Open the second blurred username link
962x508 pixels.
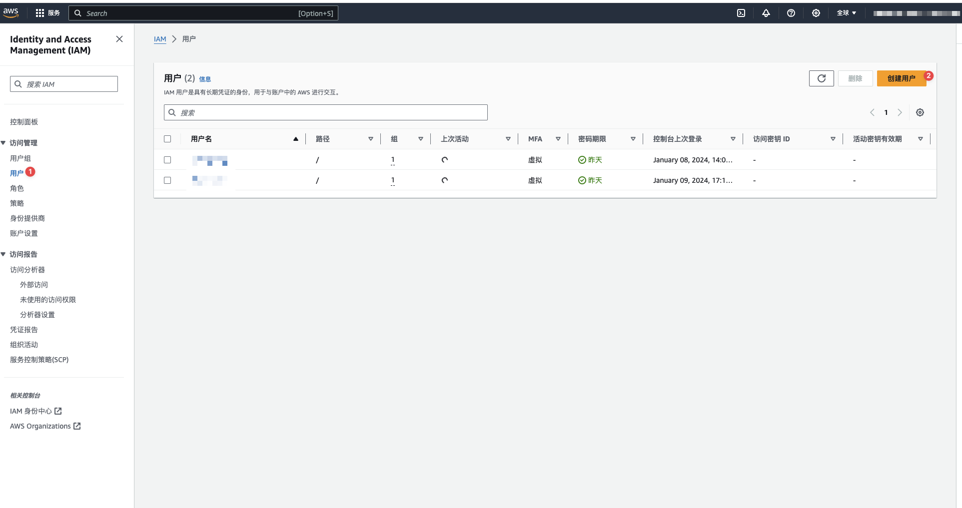tap(210, 181)
